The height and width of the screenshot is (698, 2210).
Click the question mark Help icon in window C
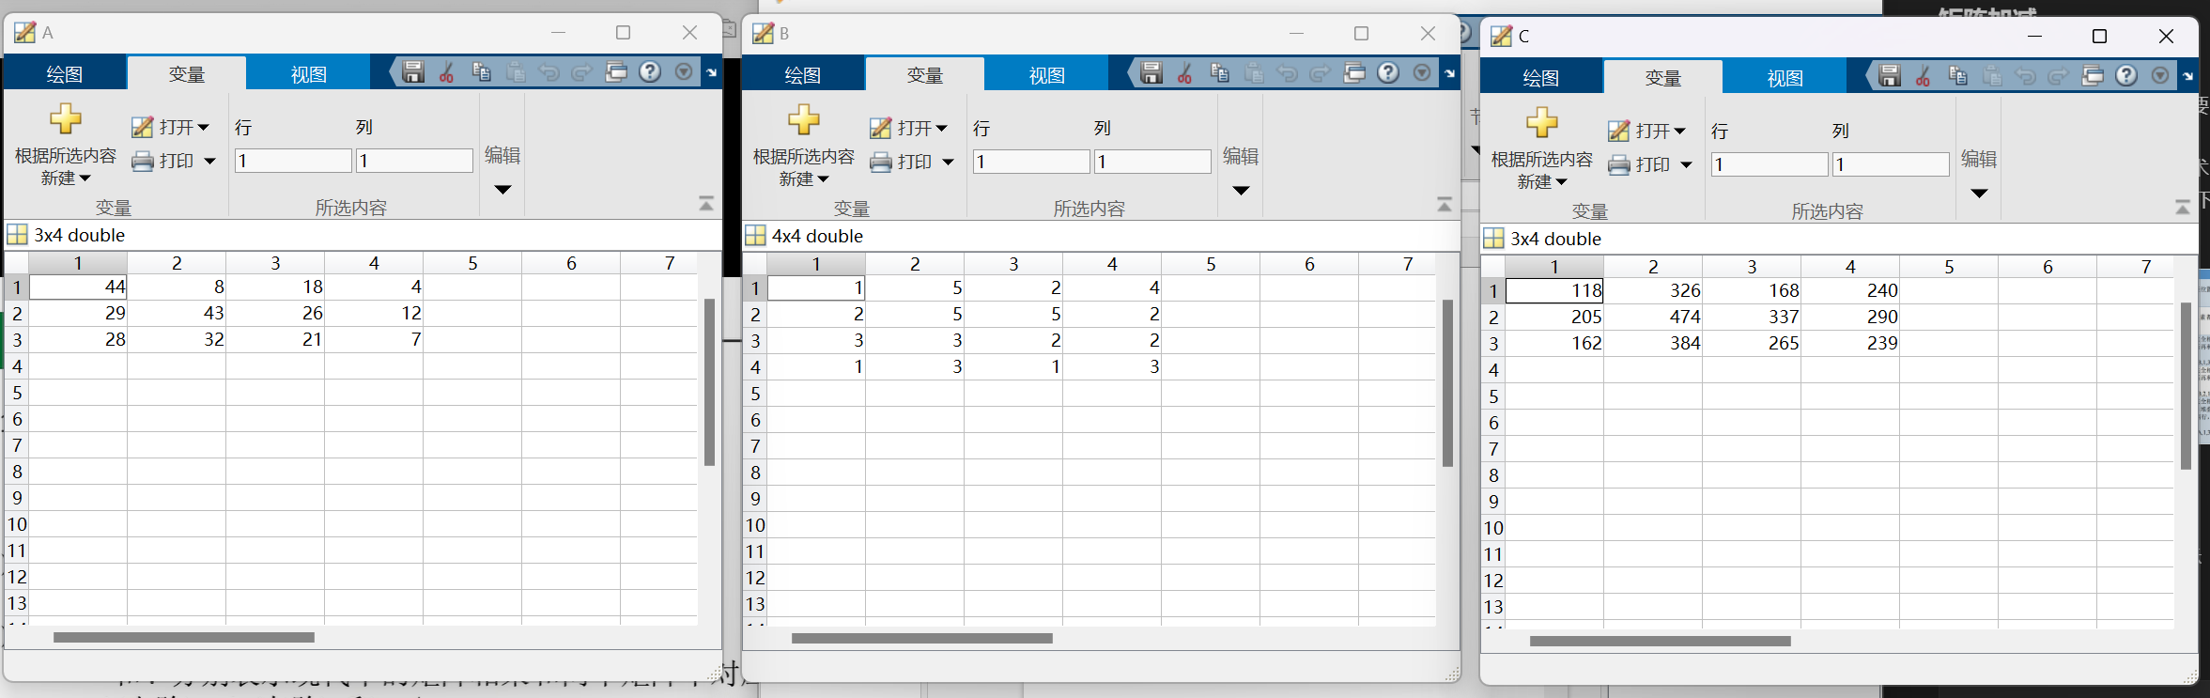pyautogui.click(x=2126, y=76)
